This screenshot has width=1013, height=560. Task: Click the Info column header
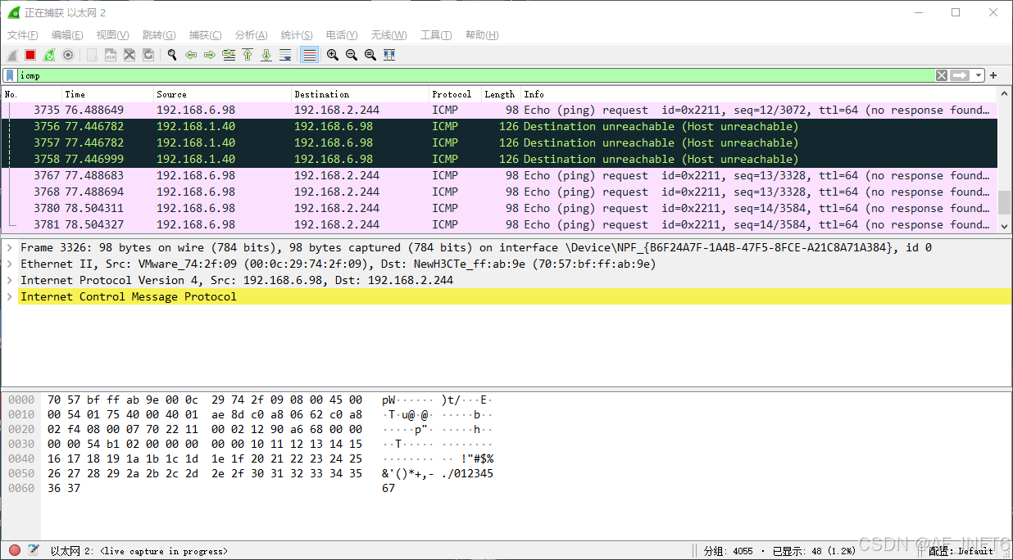click(x=759, y=94)
